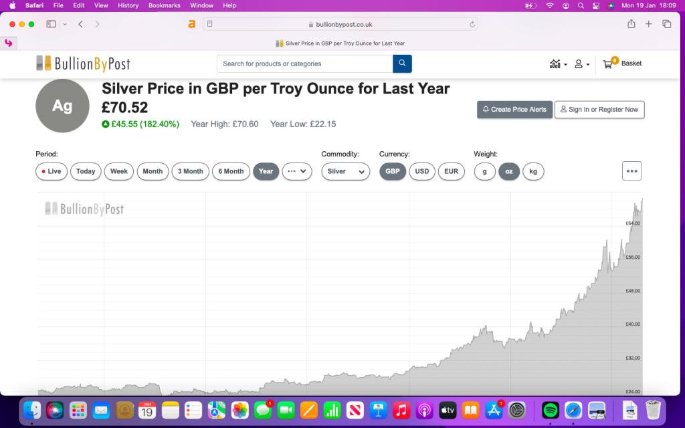The image size is (685, 428).
Task: Click the product search input field
Action: [x=304, y=64]
